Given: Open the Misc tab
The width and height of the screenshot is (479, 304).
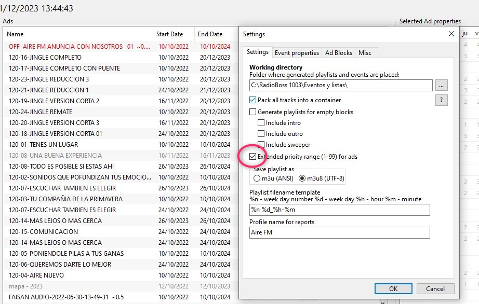Looking at the screenshot, I should (x=365, y=53).
